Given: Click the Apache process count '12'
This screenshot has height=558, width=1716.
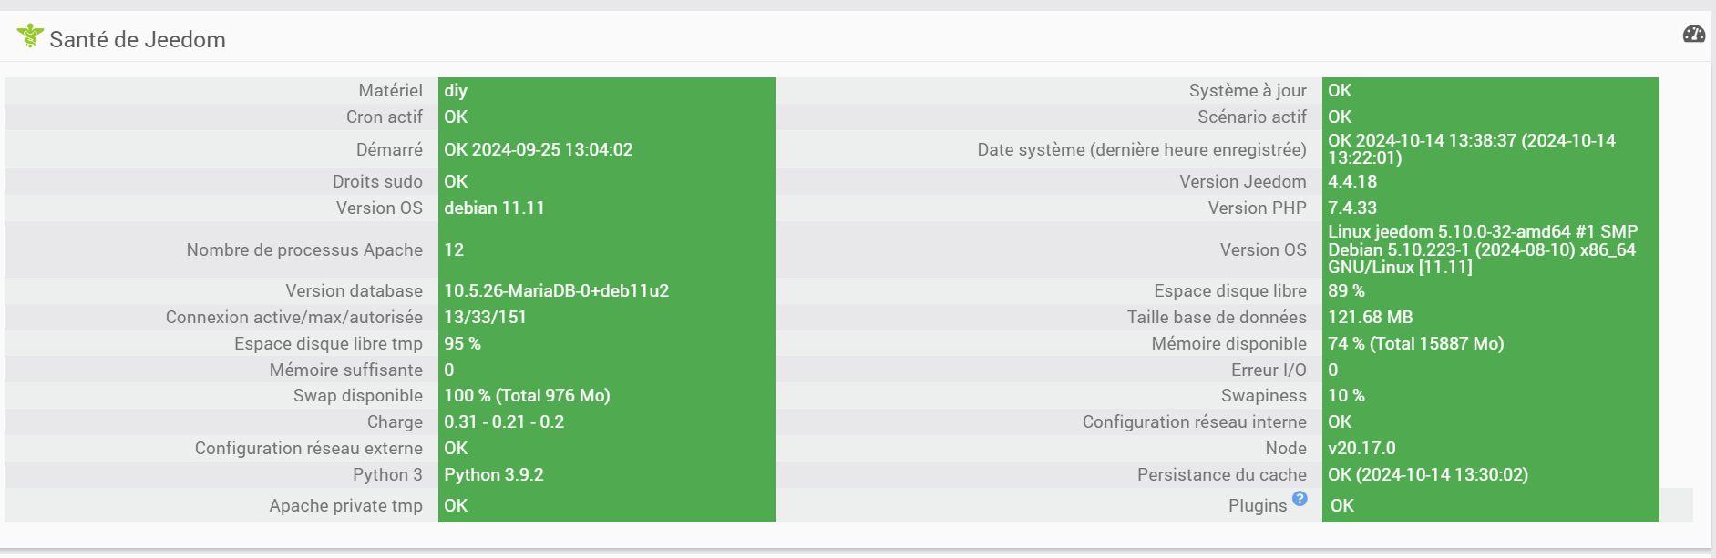Looking at the screenshot, I should click(x=454, y=249).
